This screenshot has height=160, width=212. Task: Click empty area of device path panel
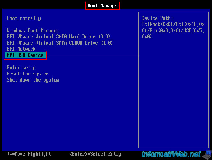(173, 98)
